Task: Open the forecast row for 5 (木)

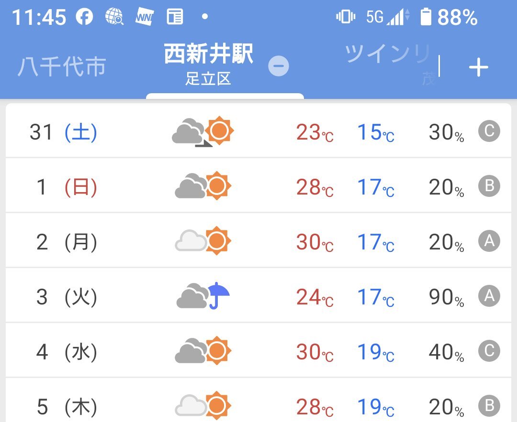Action: click(258, 401)
